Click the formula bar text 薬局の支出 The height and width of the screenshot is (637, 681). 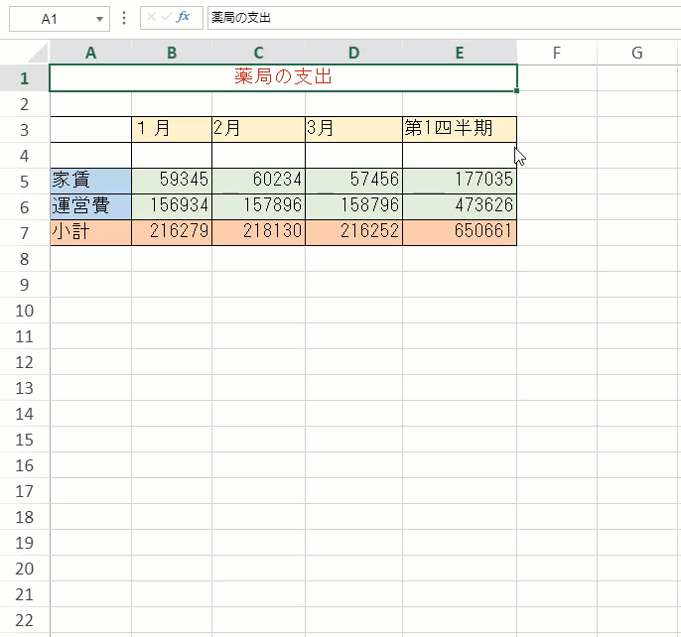pos(241,18)
